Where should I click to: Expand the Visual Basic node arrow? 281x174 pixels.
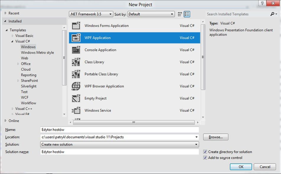12,36
